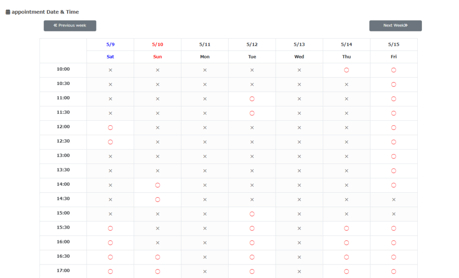Book the Friday 5/15 13:00 open slot

(394, 156)
